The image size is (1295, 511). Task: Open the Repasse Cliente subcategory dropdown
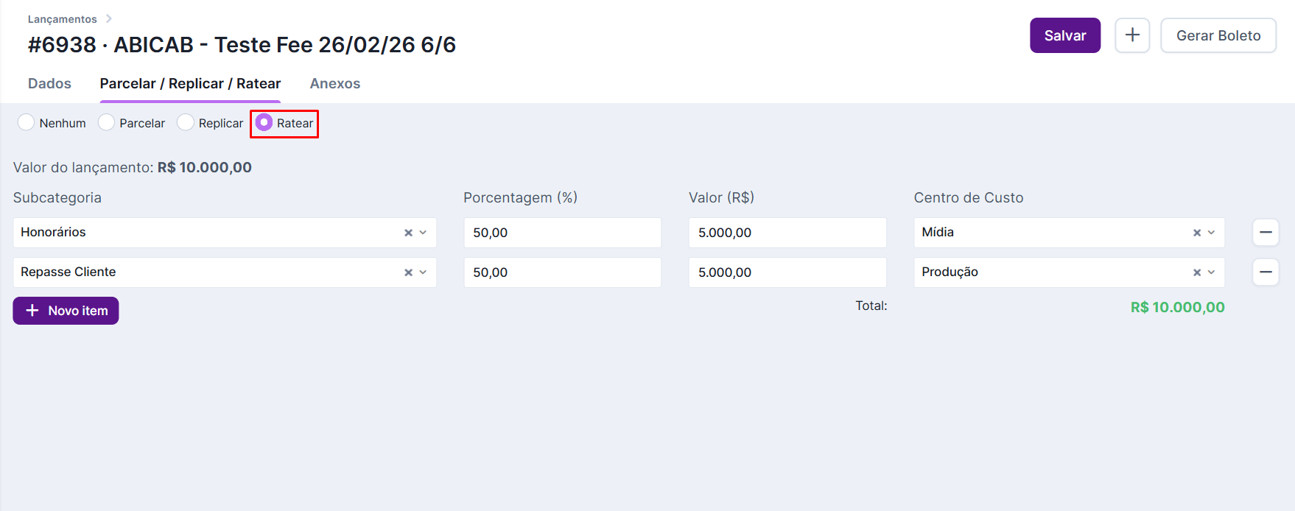(x=424, y=272)
